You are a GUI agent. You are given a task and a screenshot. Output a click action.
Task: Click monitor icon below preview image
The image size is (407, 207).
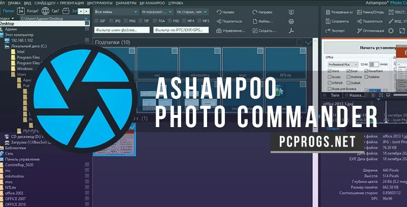[388, 95]
